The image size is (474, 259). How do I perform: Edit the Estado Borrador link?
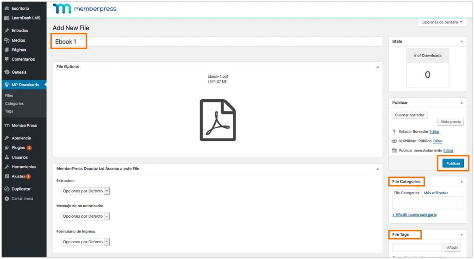click(434, 132)
